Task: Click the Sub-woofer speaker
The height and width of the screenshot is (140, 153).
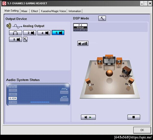Action: click(x=127, y=71)
